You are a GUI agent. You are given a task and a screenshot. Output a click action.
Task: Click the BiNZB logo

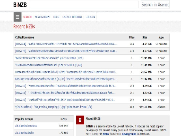(20, 5)
